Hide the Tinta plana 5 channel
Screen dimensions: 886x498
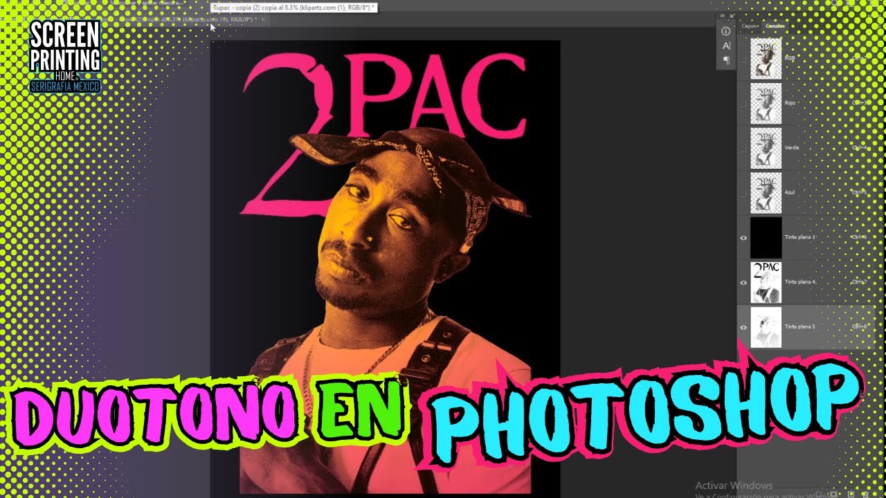click(x=743, y=328)
